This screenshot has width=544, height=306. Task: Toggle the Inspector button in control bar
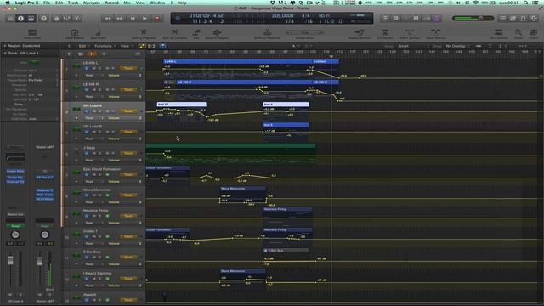[20, 18]
